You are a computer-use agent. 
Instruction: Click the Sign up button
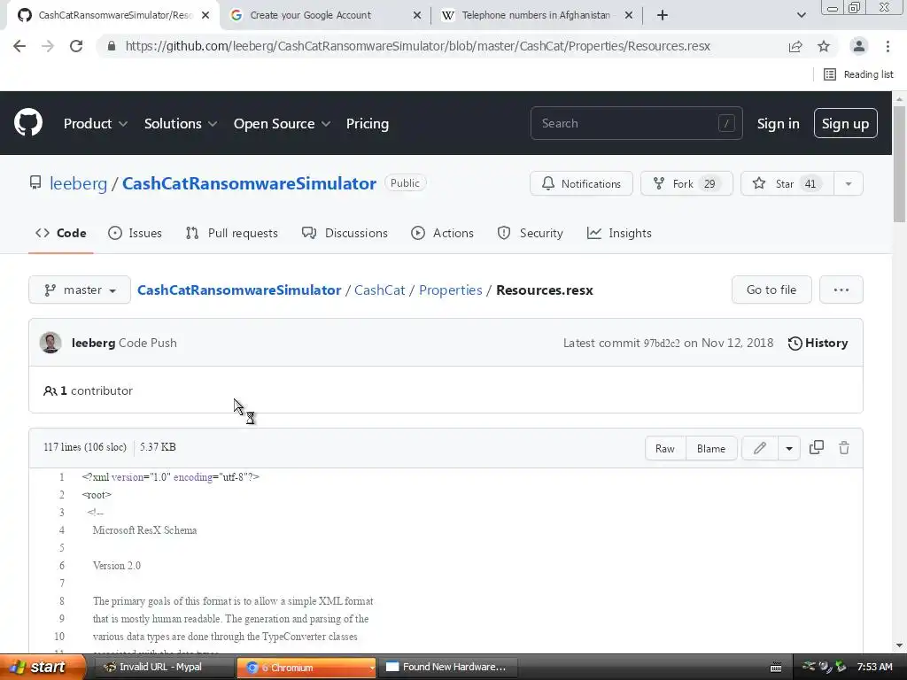(845, 123)
